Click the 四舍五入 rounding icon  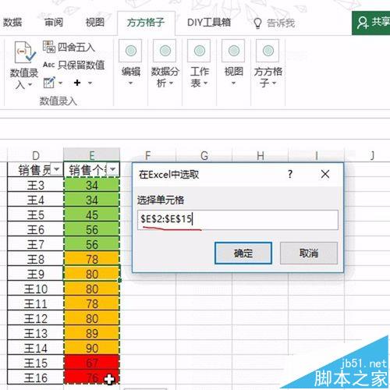coord(49,47)
